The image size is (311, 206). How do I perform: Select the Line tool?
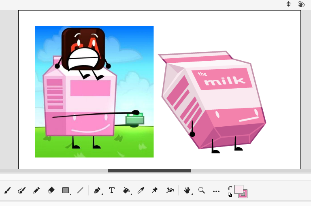[x=80, y=190]
